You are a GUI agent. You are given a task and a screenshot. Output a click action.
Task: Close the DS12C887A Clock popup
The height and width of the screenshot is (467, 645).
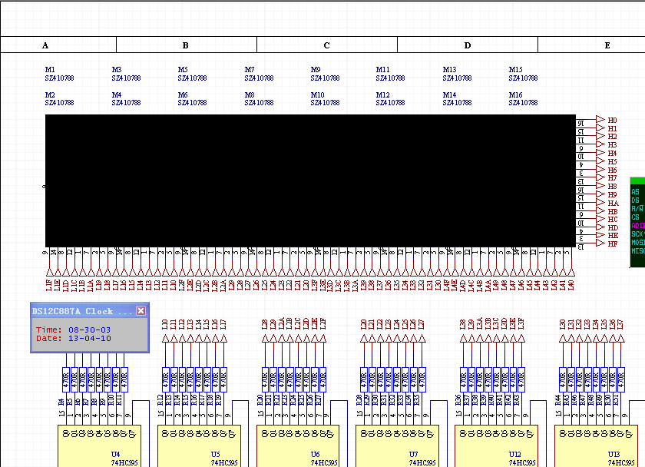(x=141, y=310)
